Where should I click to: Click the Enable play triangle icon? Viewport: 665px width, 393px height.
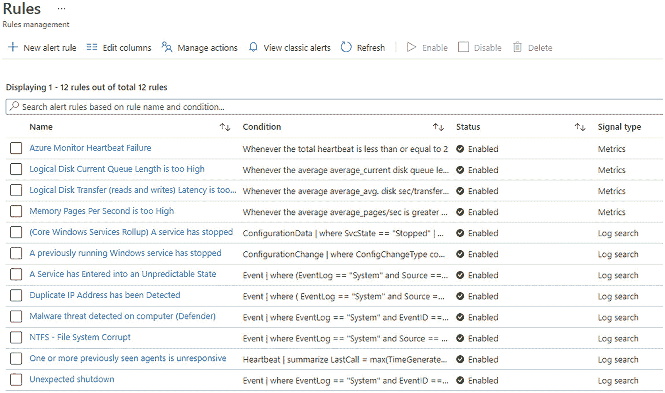(x=411, y=47)
